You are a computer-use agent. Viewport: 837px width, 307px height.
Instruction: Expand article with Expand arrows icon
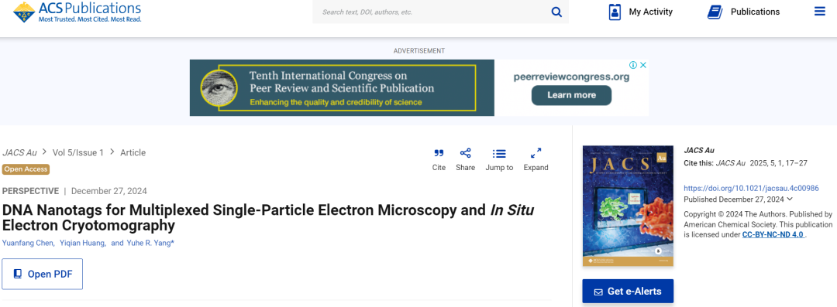click(536, 153)
